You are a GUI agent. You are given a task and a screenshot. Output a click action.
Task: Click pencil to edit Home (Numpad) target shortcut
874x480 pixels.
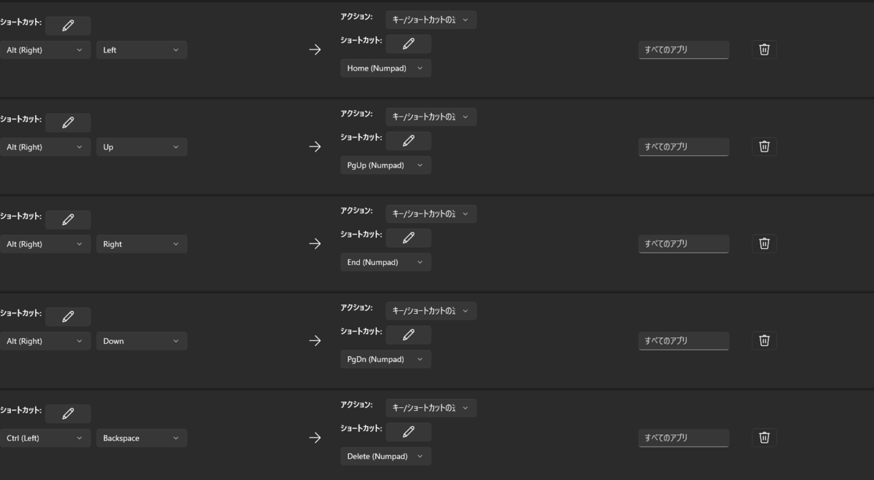(x=408, y=44)
